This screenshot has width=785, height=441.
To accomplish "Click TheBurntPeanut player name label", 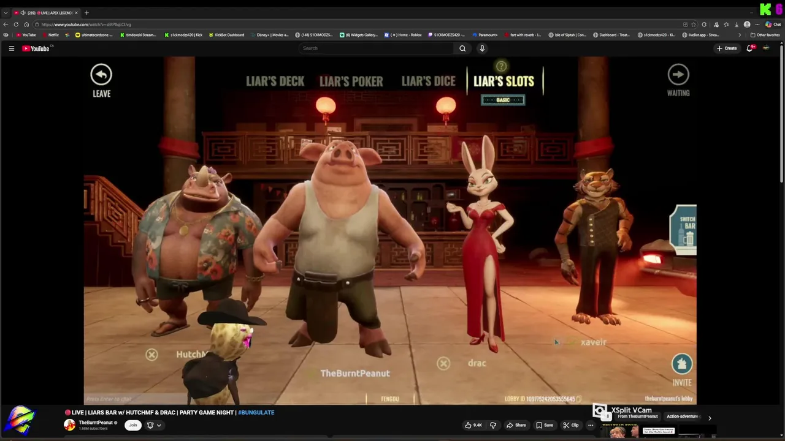I will tap(354, 373).
